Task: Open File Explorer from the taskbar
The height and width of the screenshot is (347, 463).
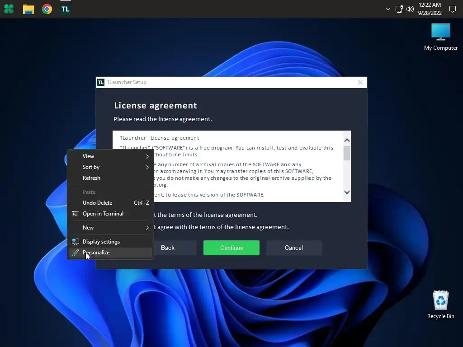Action: click(28, 9)
